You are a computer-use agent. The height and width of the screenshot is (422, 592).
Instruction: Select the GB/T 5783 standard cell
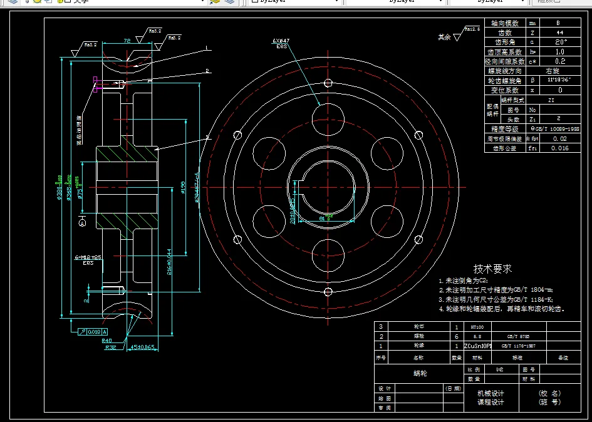[518, 336]
